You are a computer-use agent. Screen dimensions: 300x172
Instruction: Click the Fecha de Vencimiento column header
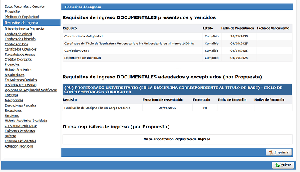tap(273, 28)
